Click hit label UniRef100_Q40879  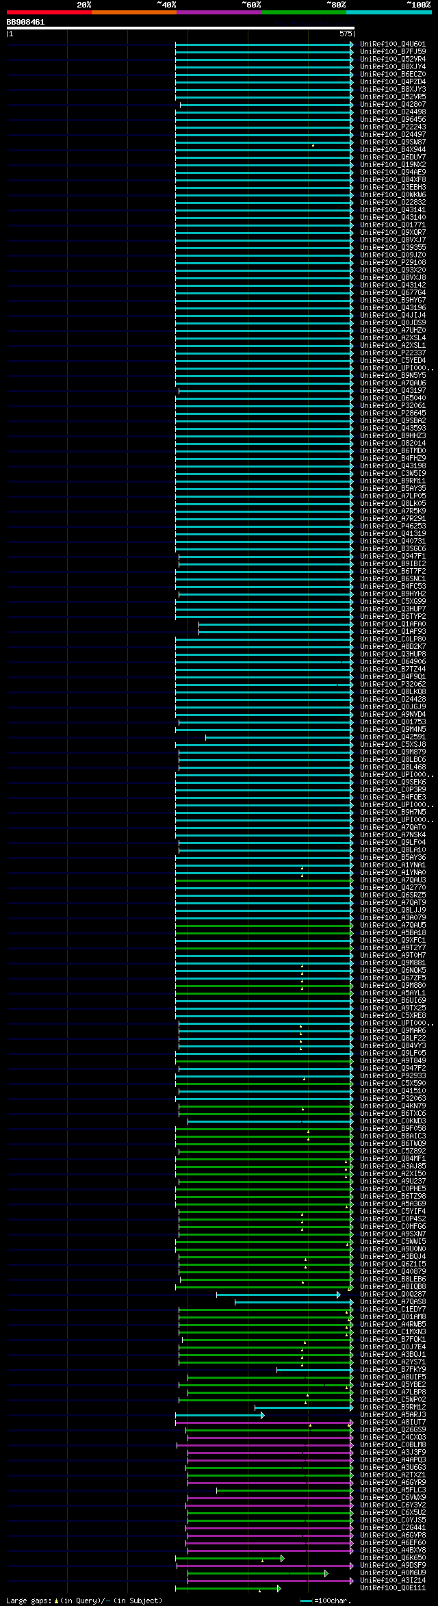pos(393,1272)
